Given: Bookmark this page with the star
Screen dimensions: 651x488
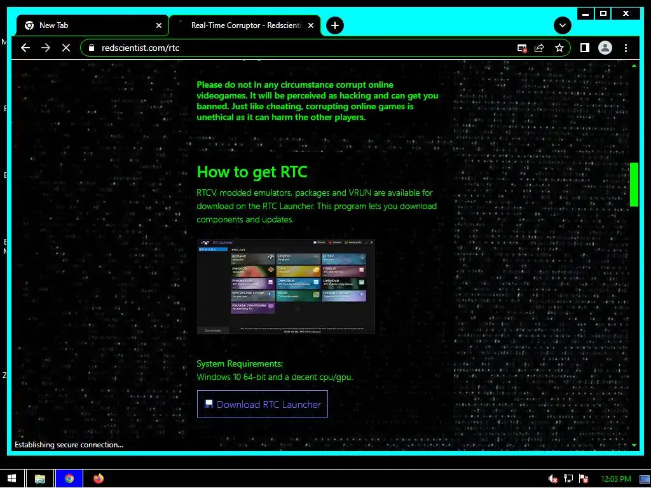Looking at the screenshot, I should (559, 48).
